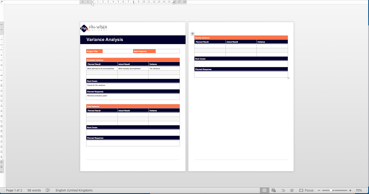Click the Schedule Variance: header row
Image resolution: width=369 pixels, height=194 pixels.
click(x=133, y=60)
